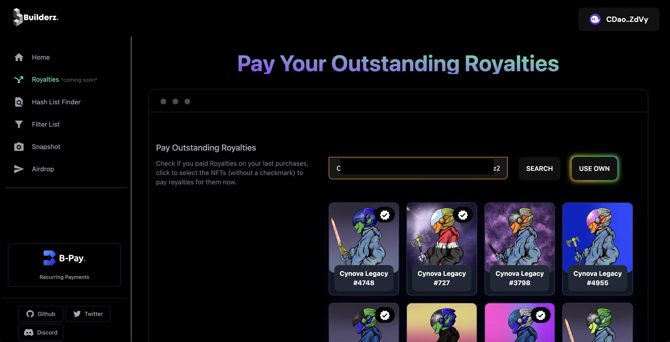
Task: Toggle checkmark on Cynova Legacy #4748
Action: [385, 215]
